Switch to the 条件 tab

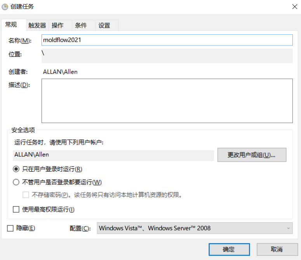point(84,25)
